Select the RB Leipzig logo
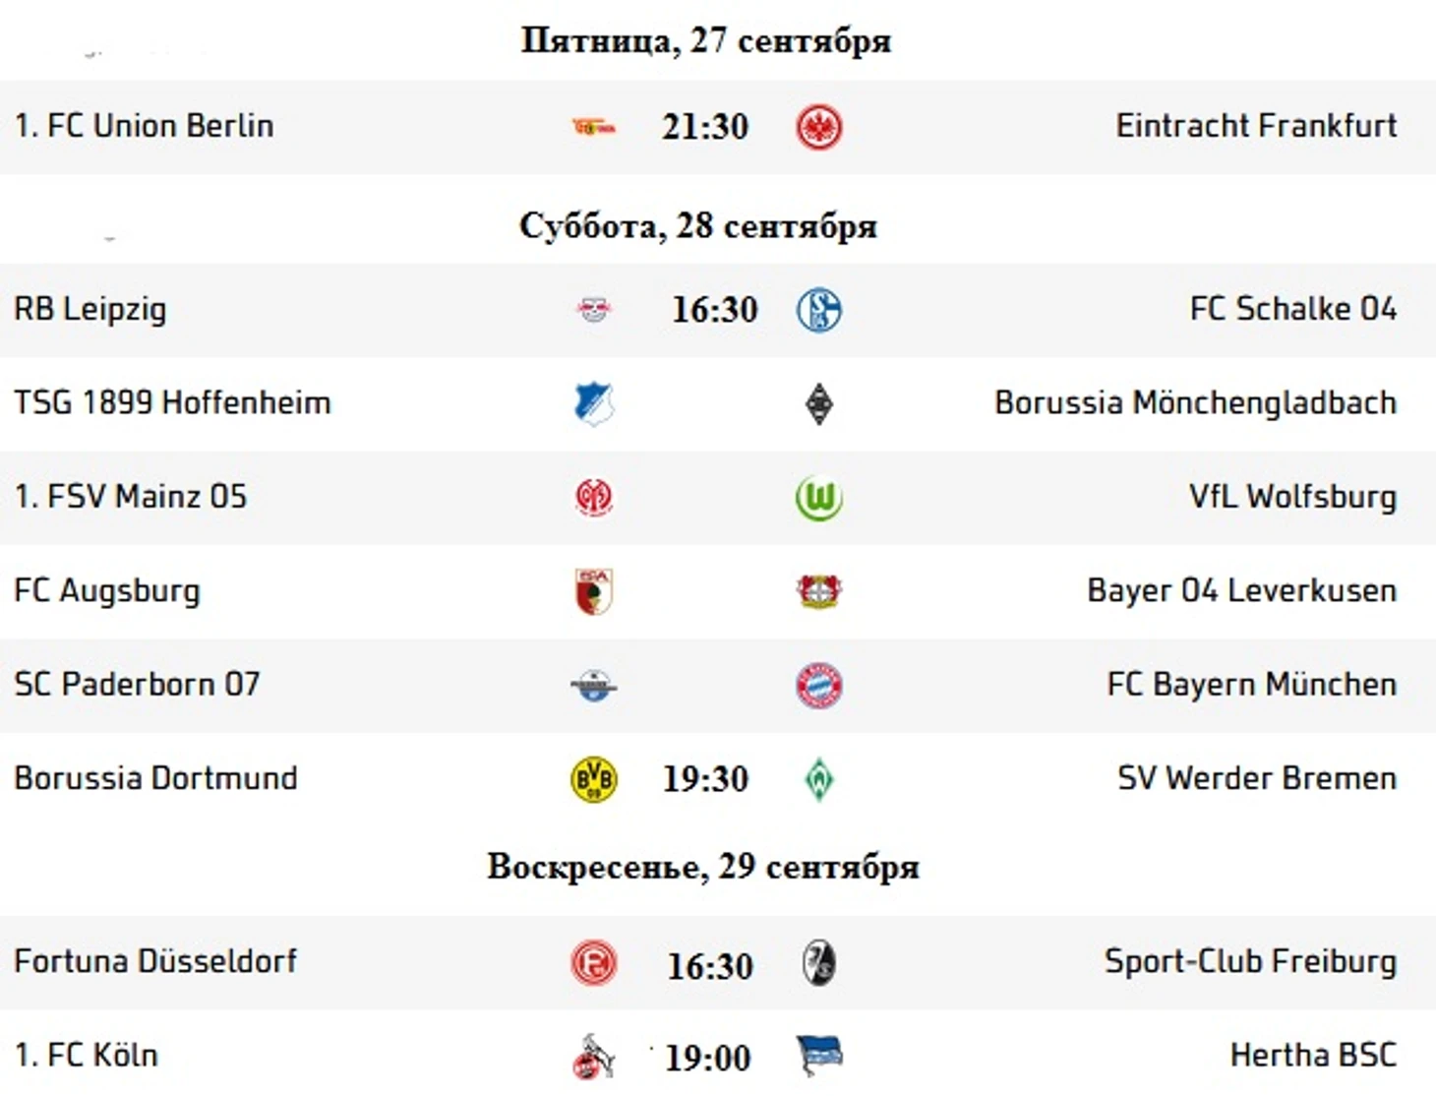Viewport: 1436px width, 1096px height. [x=594, y=310]
